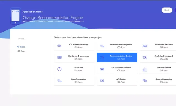Click the iOS Marketplace App card icon
This screenshot has width=176, height=106.
[x=59, y=46]
